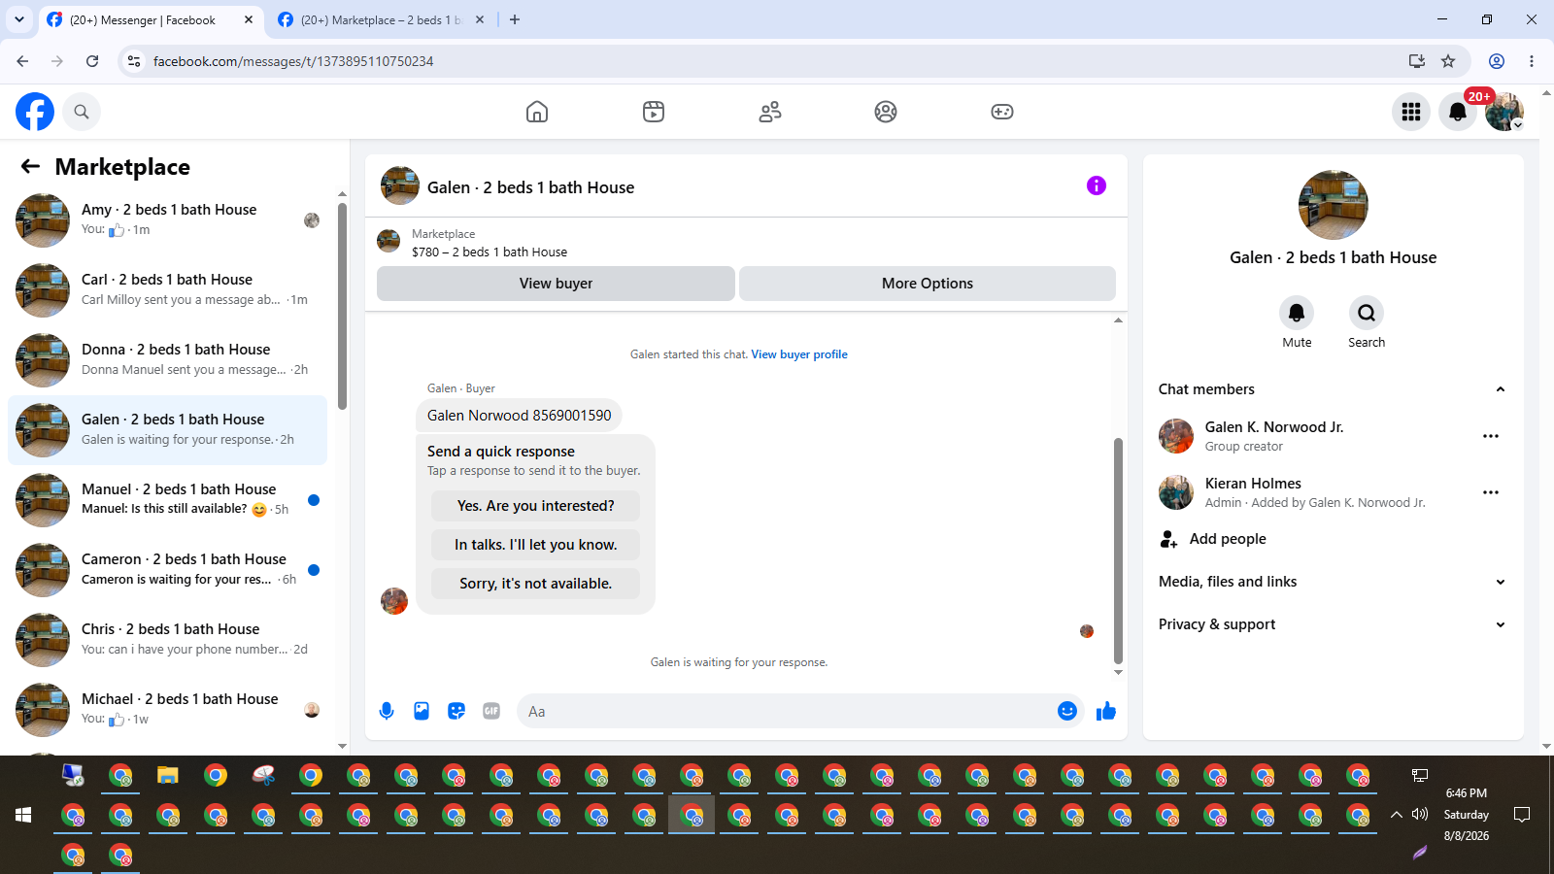Open Cameron · 2 beds 1 bath House chat
The width and height of the screenshot is (1554, 874).
(167, 570)
